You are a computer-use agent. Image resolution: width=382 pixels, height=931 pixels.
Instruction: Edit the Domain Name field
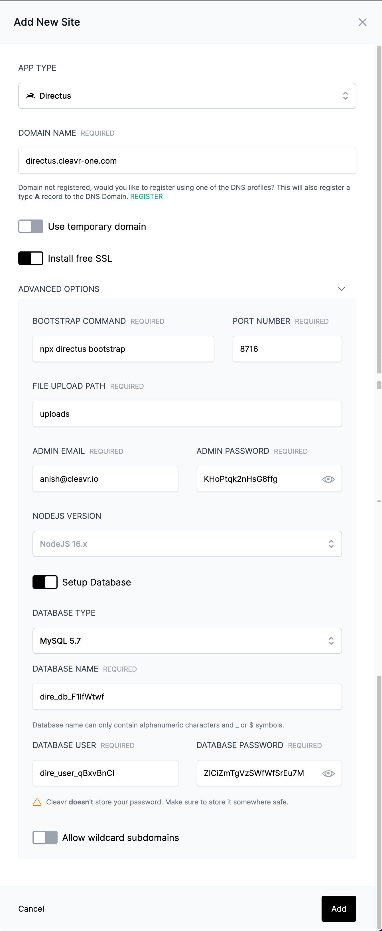[187, 161]
